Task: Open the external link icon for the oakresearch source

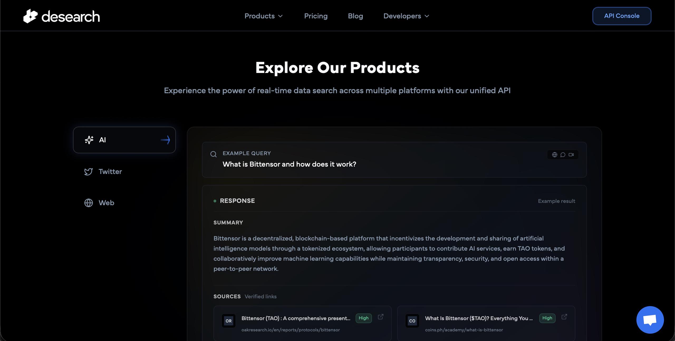Action: (x=380, y=317)
